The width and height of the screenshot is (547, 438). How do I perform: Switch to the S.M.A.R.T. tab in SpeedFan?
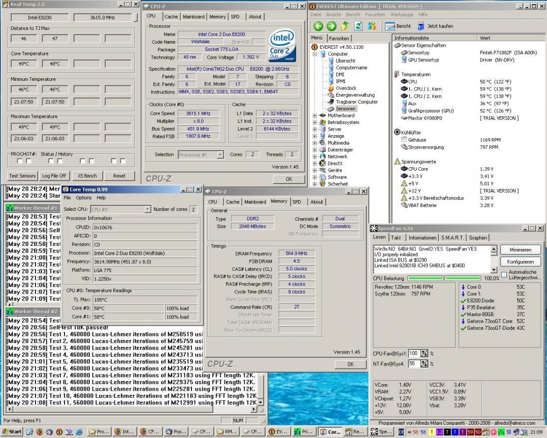(453, 237)
